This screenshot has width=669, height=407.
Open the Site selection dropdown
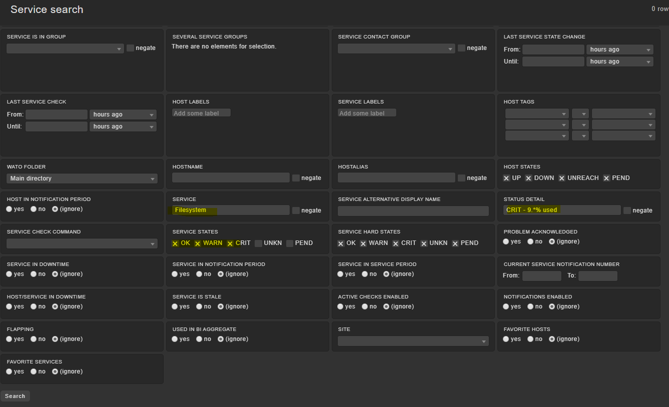(413, 340)
